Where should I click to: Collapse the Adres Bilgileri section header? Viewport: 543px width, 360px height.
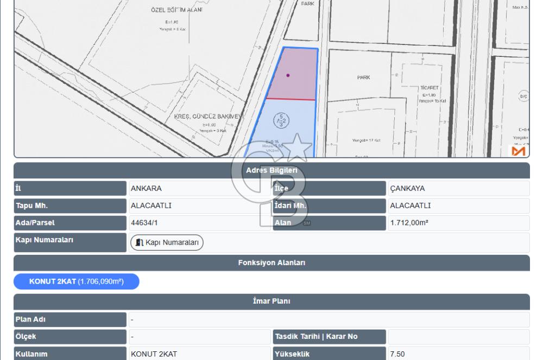tap(271, 170)
